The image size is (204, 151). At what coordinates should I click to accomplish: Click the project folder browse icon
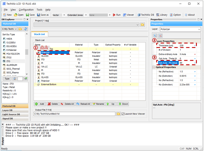[142, 24]
